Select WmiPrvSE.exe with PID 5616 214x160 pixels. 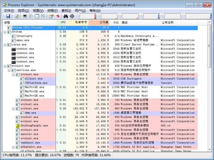pos(100,91)
